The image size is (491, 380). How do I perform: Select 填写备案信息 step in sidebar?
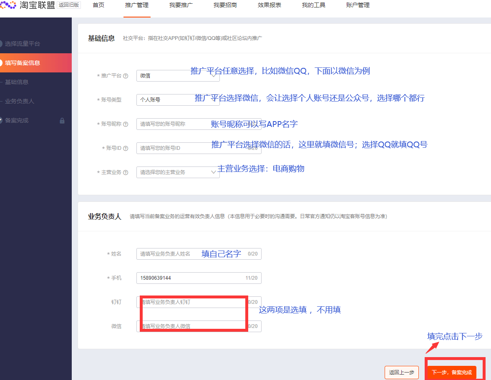36,63
